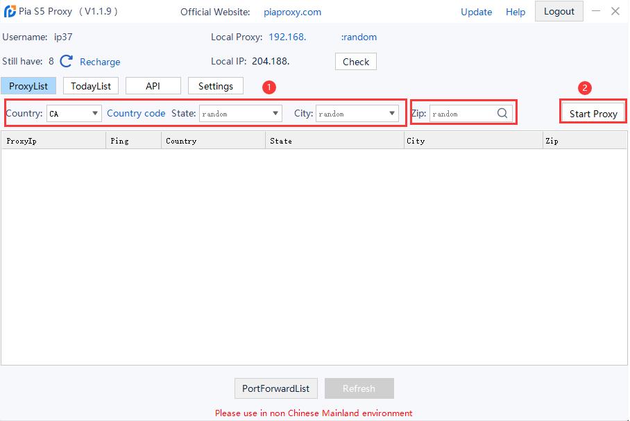Click the Still have balance value 8

51,61
